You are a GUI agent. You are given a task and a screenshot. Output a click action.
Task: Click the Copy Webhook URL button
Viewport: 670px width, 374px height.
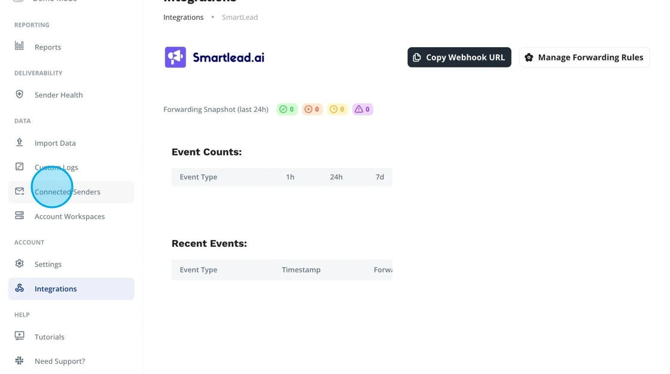[x=459, y=57]
